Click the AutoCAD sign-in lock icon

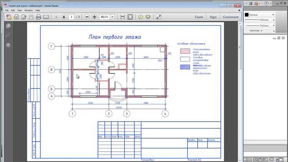point(257,3)
